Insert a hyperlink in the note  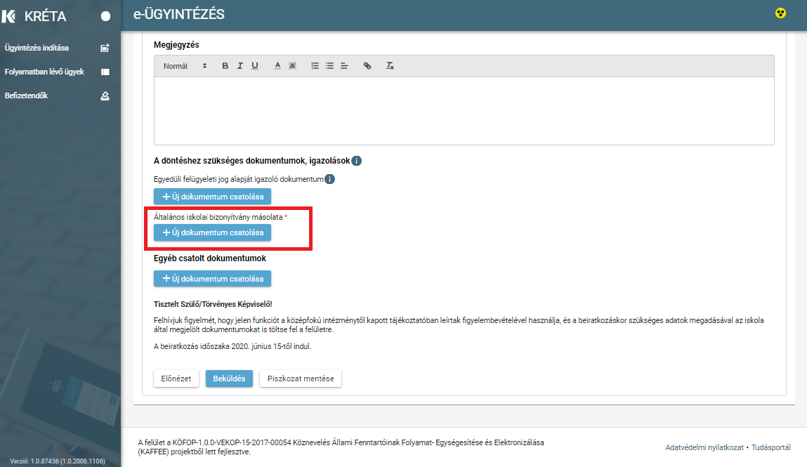367,66
